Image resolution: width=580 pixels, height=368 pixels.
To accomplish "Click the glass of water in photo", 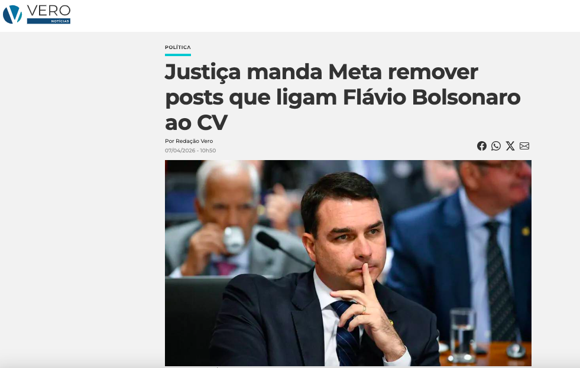I will coord(463,336).
